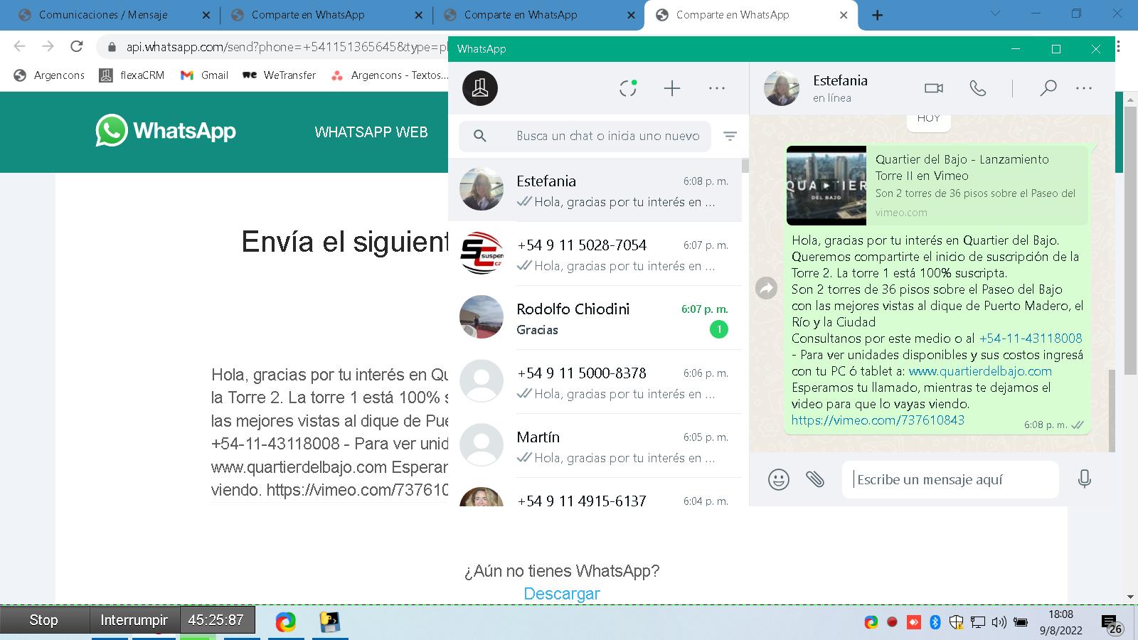Reload the browser page

[77, 46]
